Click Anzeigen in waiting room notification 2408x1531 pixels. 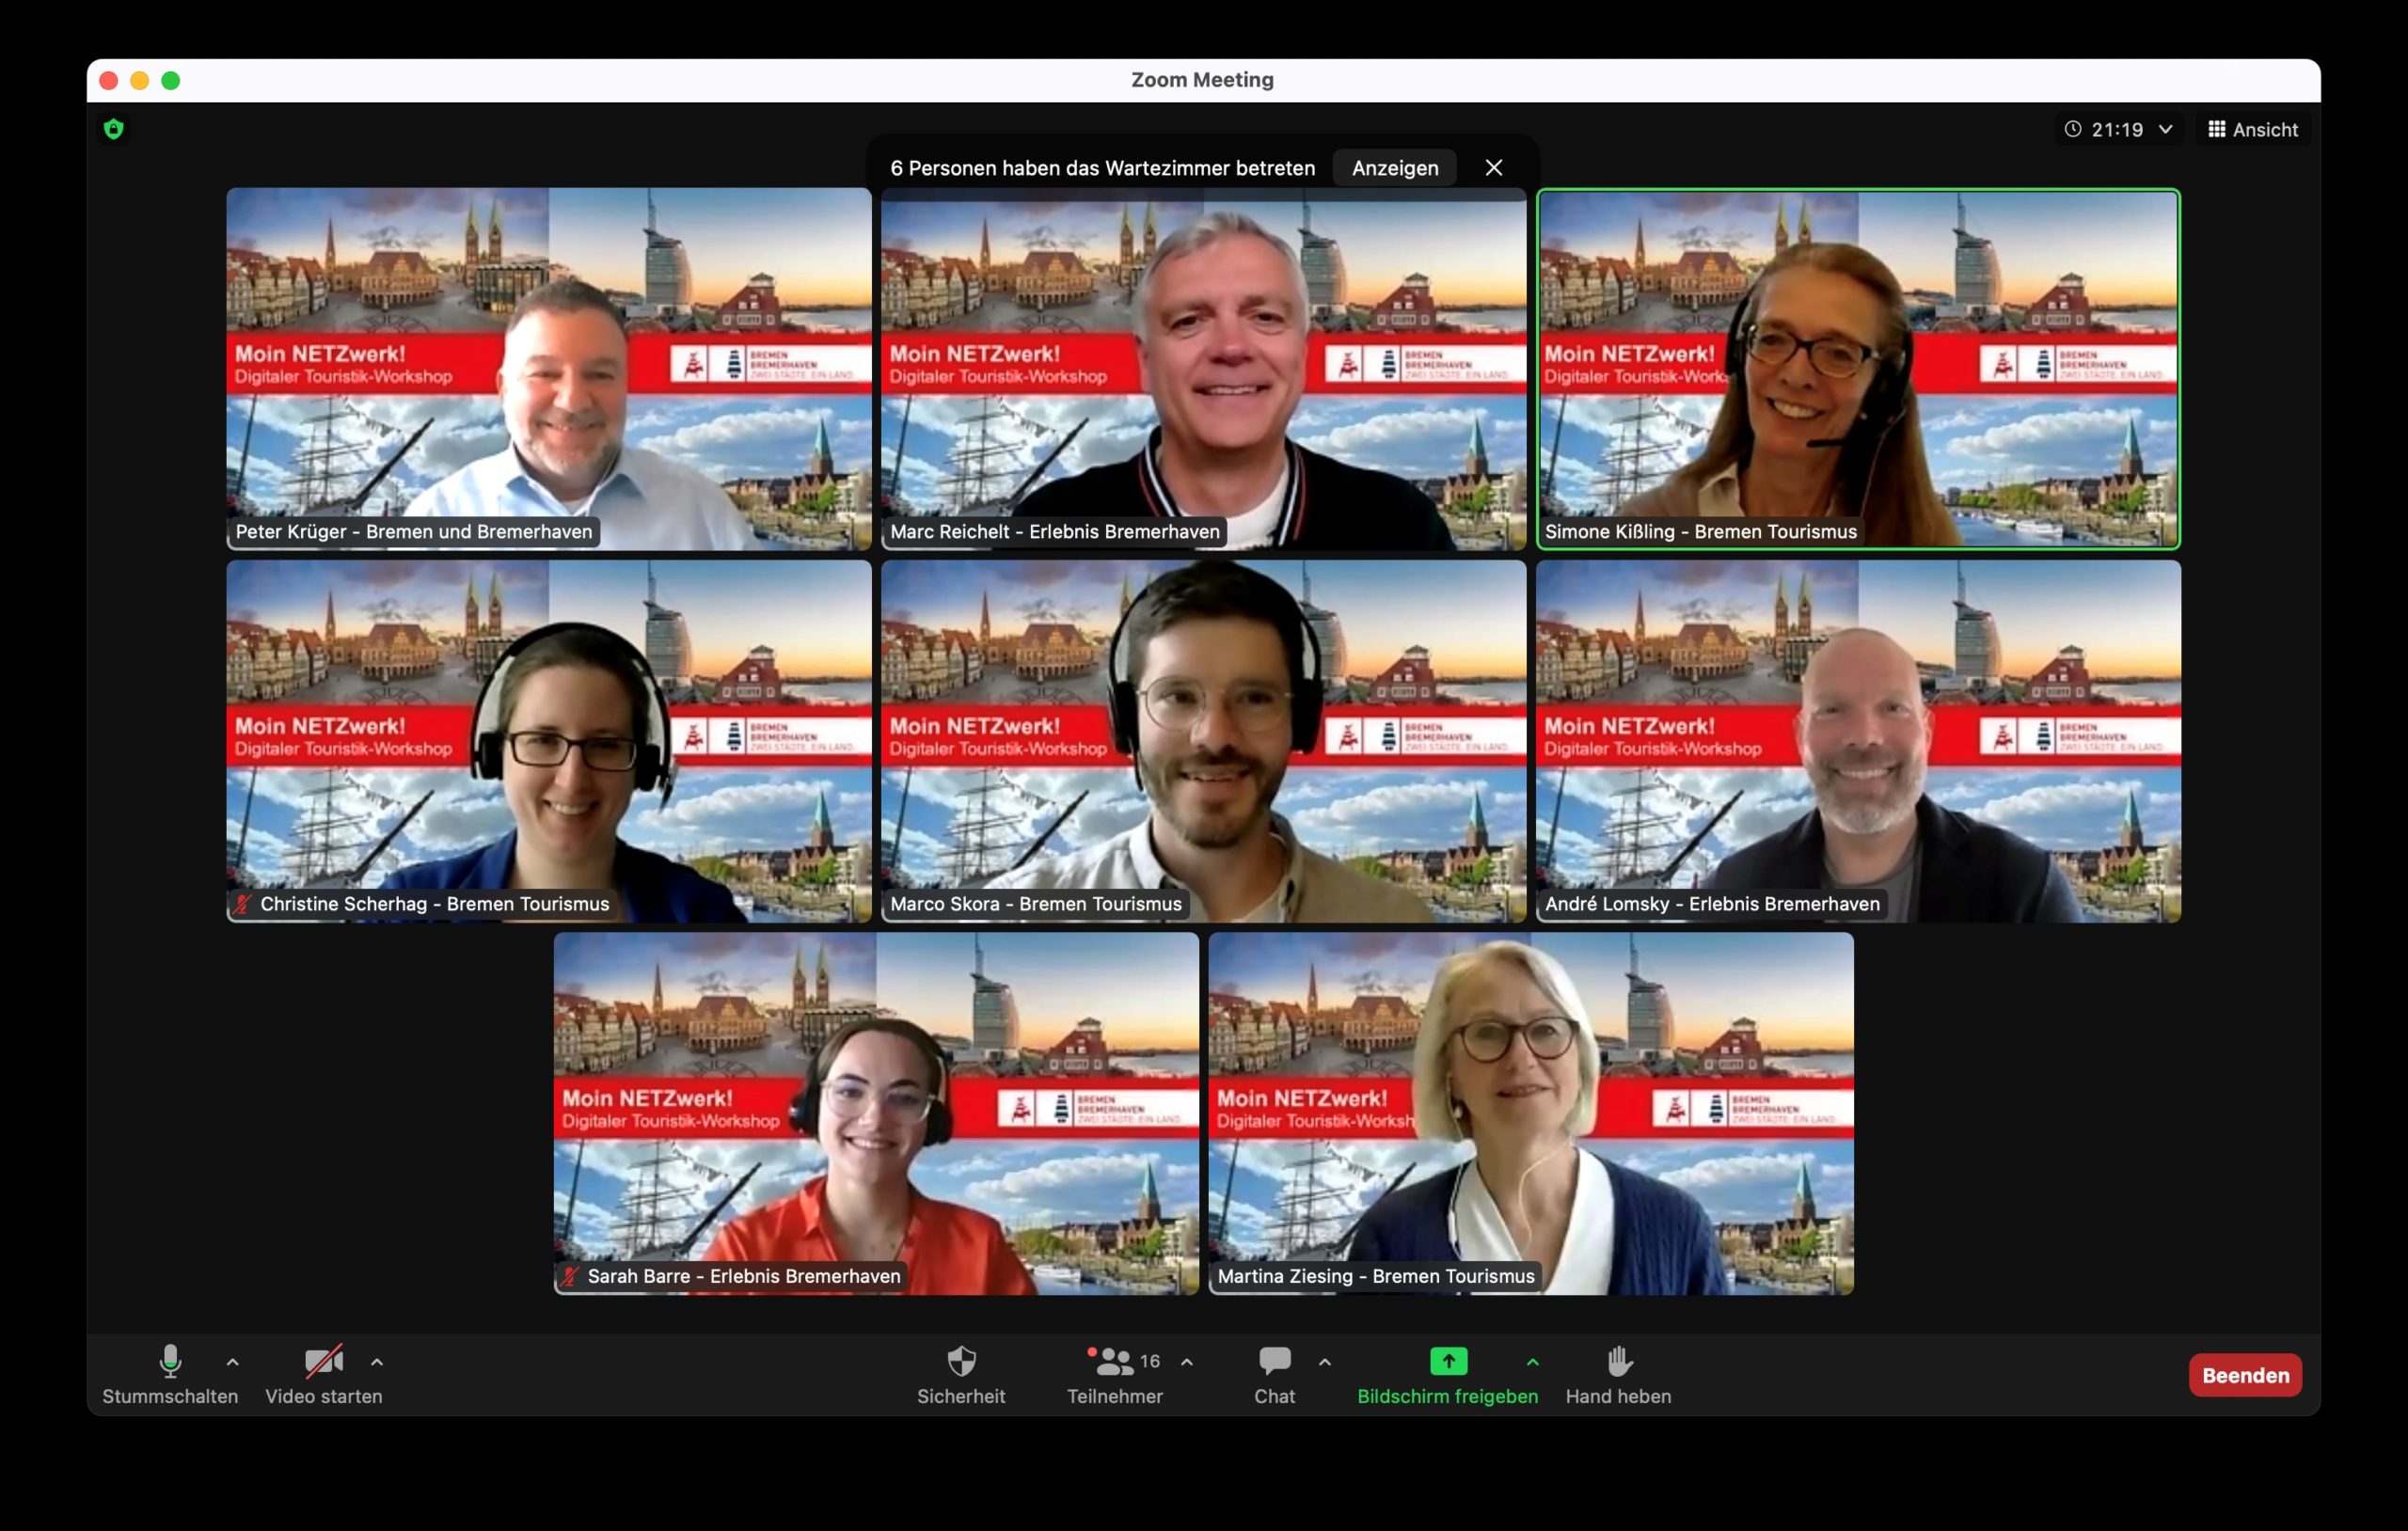point(1395,168)
